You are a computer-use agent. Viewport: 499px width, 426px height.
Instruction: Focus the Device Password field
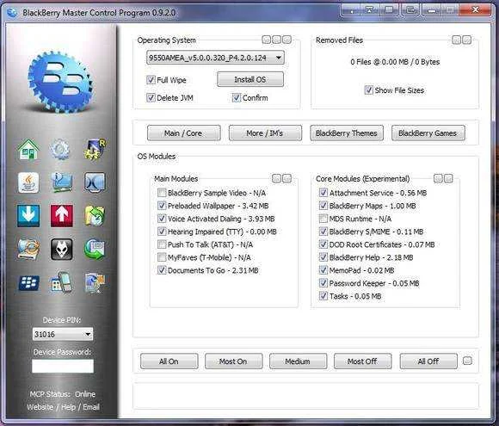coord(63,366)
